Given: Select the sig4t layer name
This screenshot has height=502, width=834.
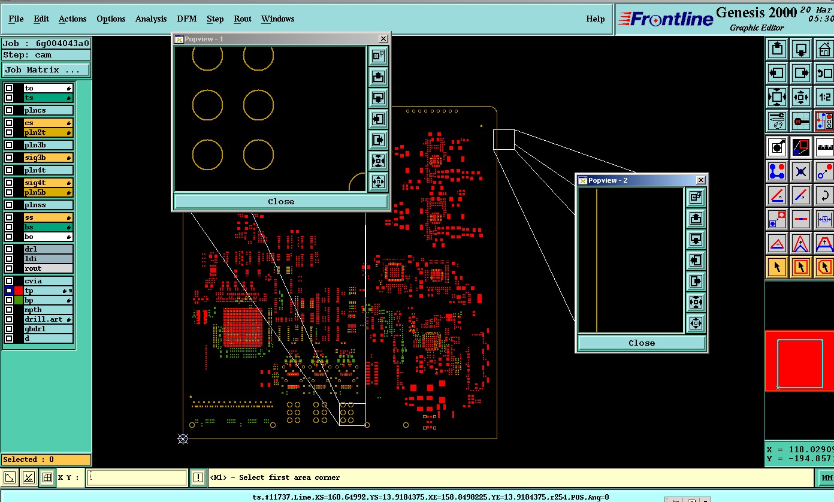Looking at the screenshot, I should click(x=48, y=183).
